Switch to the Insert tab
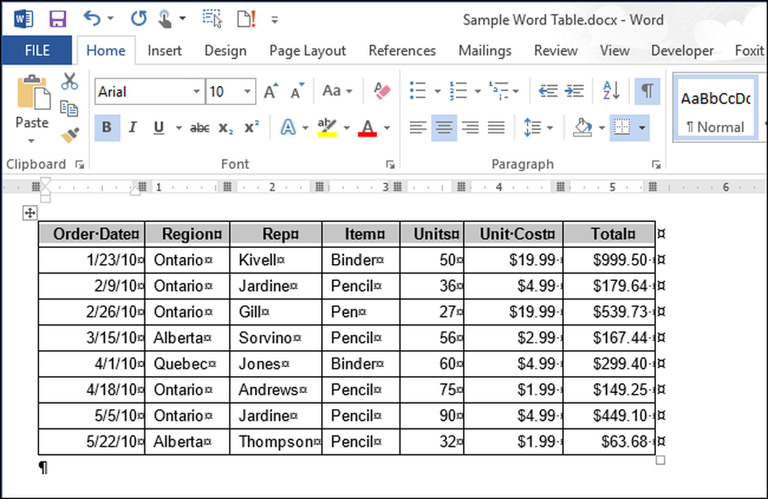Viewport: 768px width, 499px height. (x=164, y=51)
